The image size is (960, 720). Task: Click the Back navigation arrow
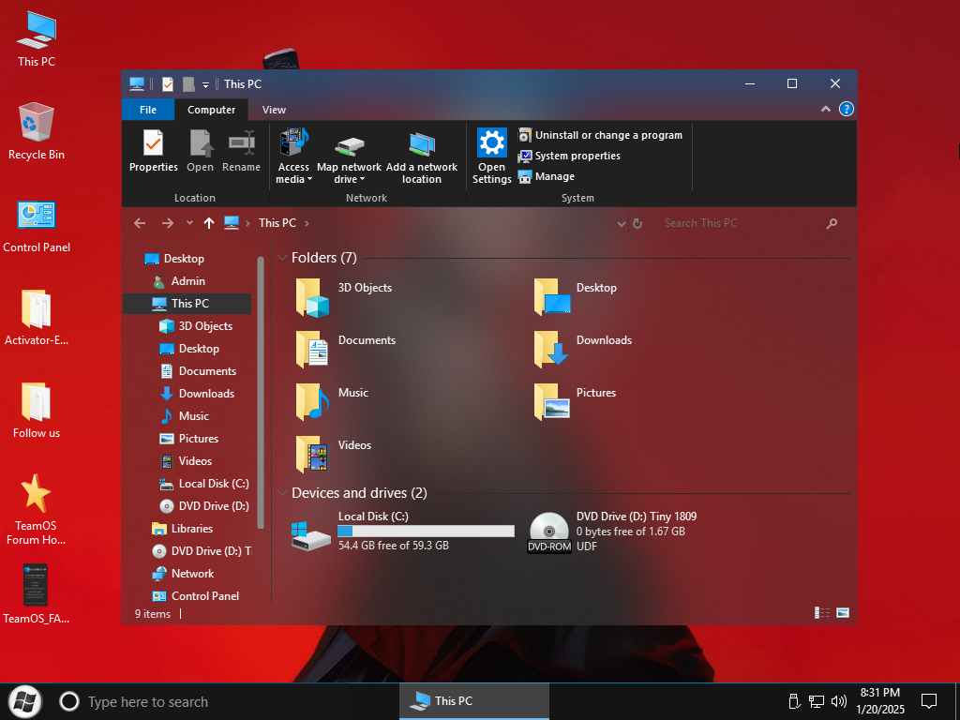(140, 223)
